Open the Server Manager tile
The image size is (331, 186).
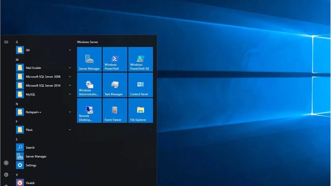click(89, 59)
